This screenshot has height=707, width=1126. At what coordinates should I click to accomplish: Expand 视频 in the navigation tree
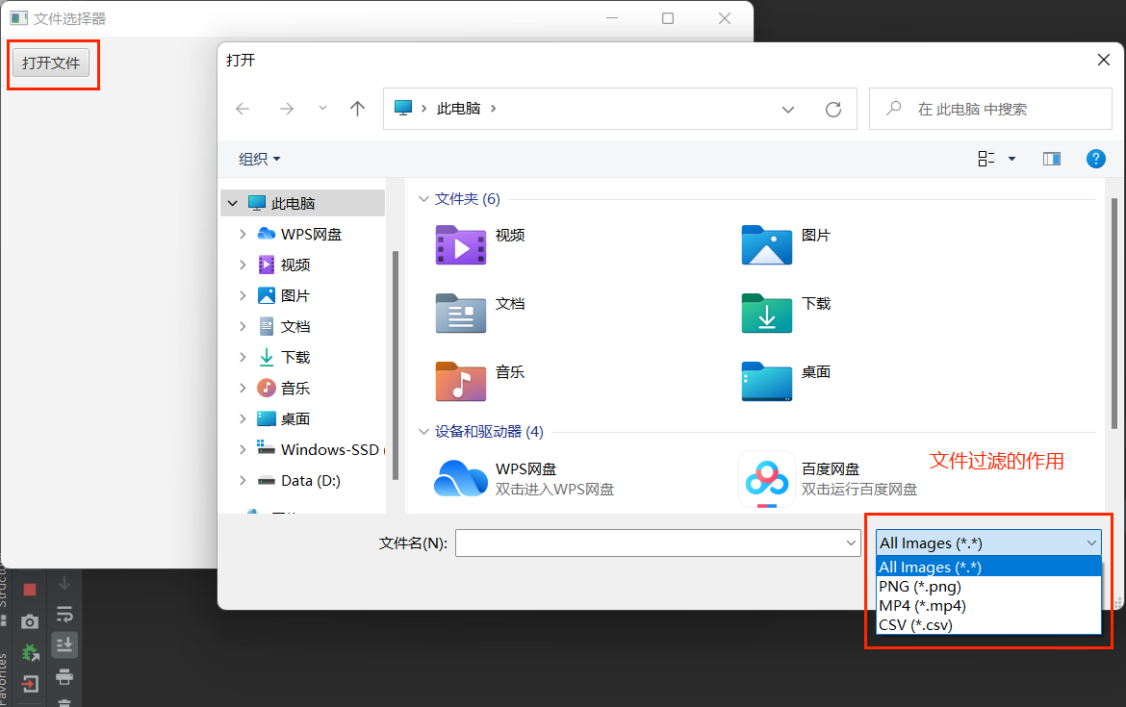[243, 265]
